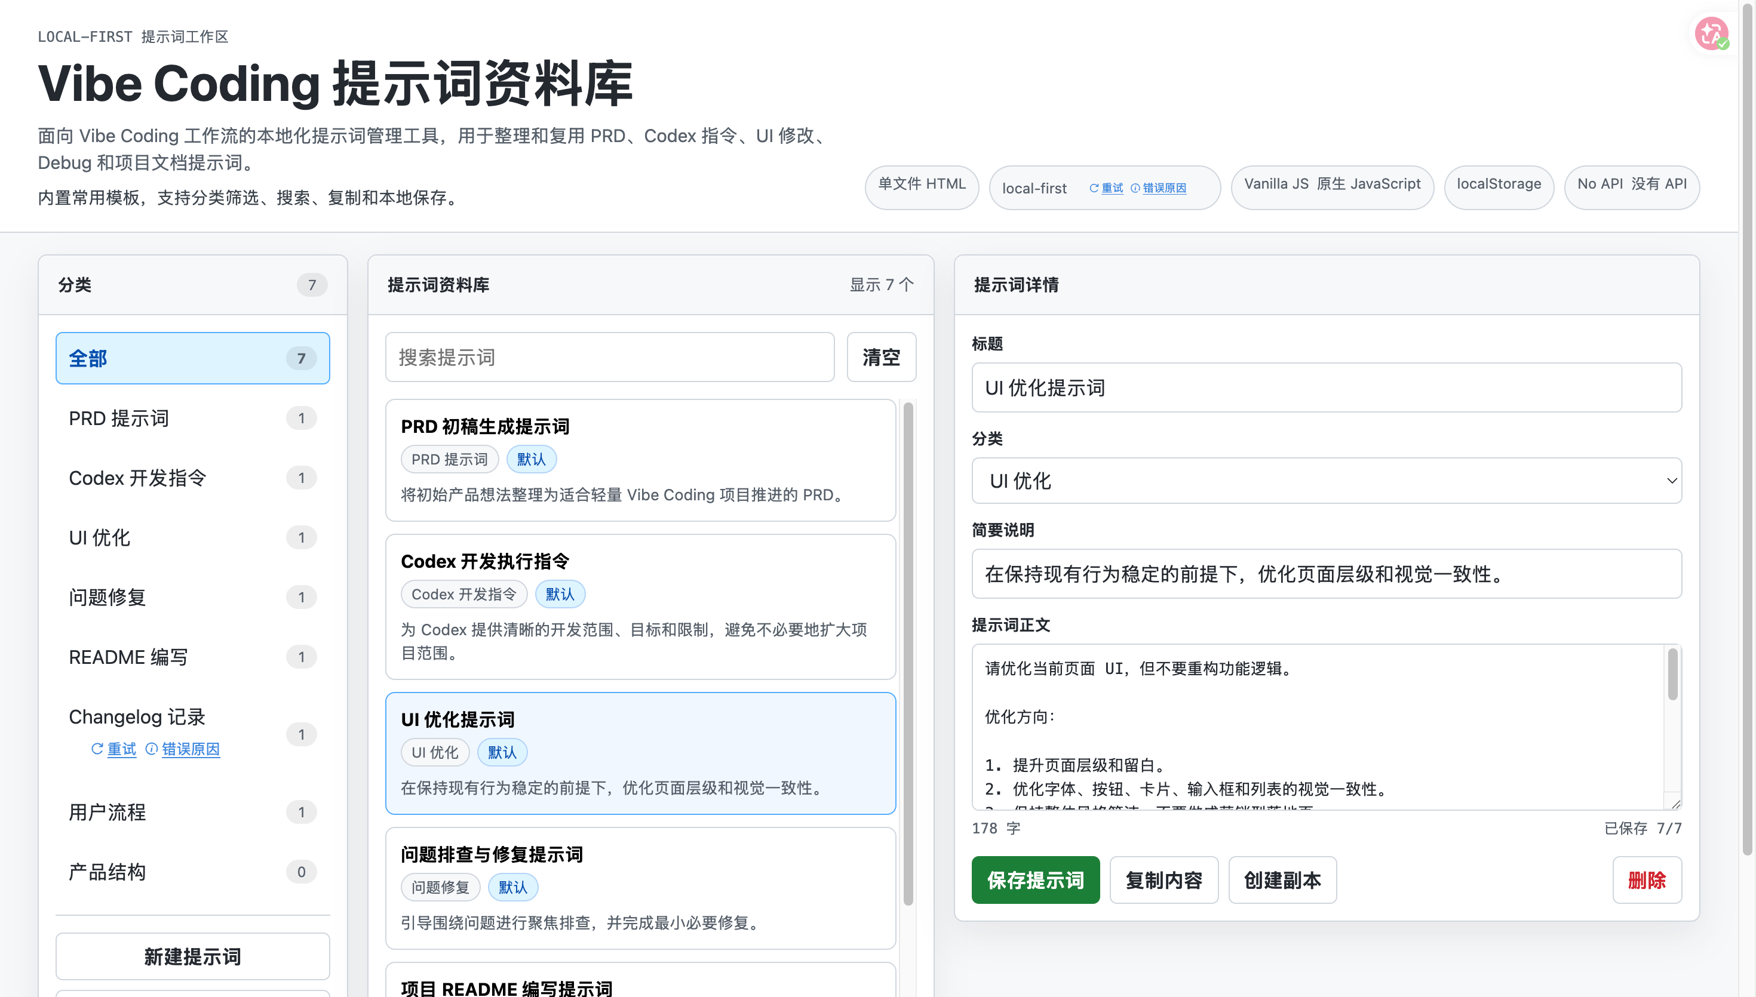Click the 标题 input field
The height and width of the screenshot is (997, 1756).
[1327, 387]
